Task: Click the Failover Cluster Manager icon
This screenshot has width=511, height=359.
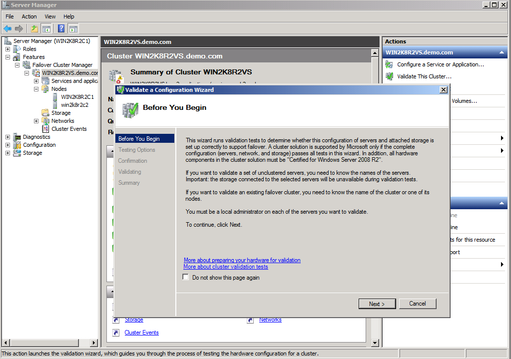Action: click(26, 65)
